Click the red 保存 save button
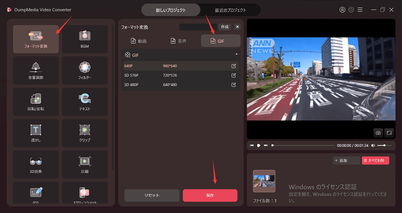This screenshot has width=402, height=213. (210, 195)
